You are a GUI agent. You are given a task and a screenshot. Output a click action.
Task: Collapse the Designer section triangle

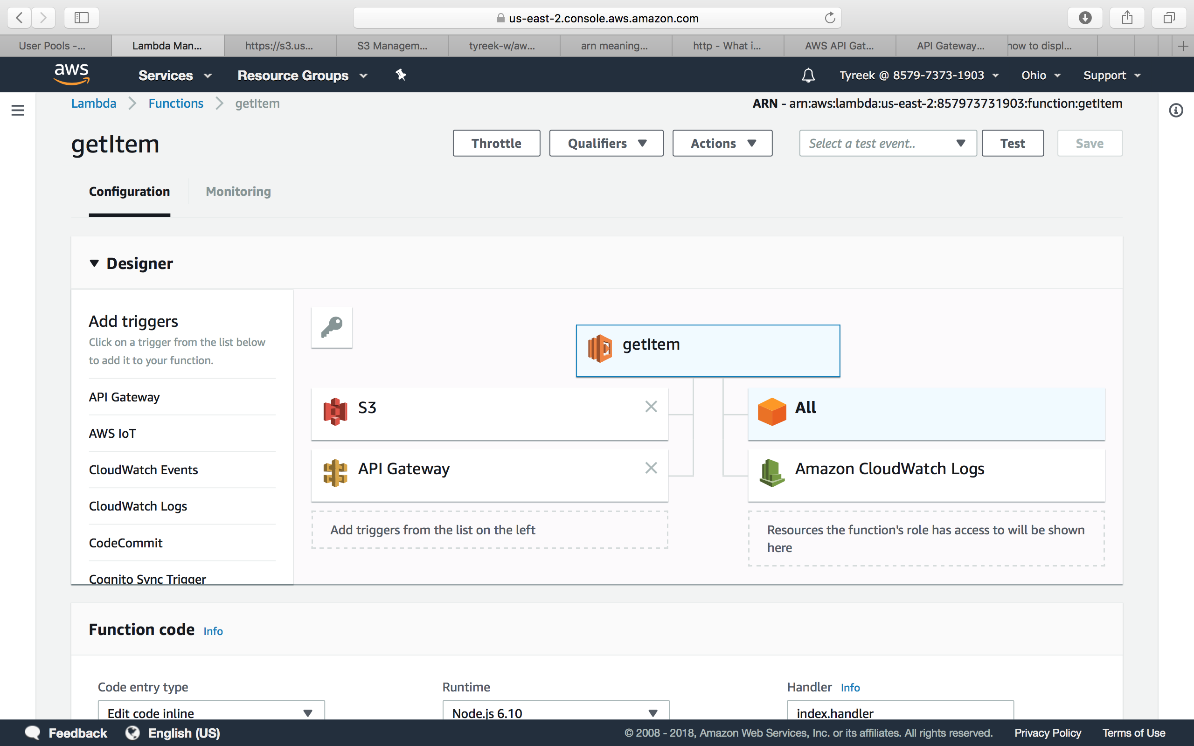tap(94, 263)
